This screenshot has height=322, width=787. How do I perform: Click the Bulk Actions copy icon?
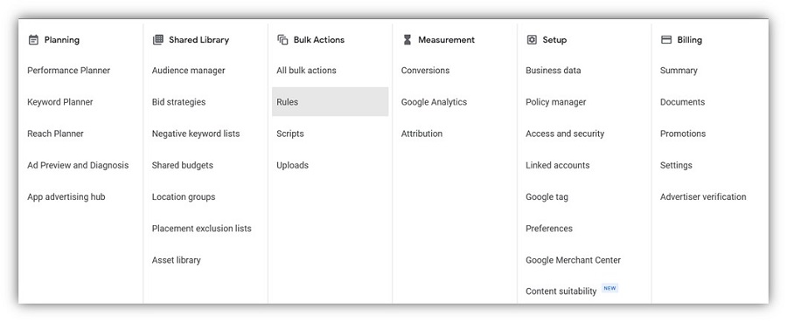[282, 39]
